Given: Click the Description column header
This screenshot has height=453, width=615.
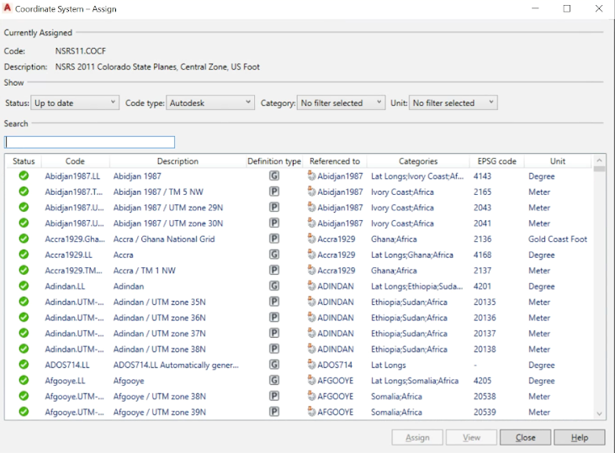Looking at the screenshot, I should click(x=178, y=161).
